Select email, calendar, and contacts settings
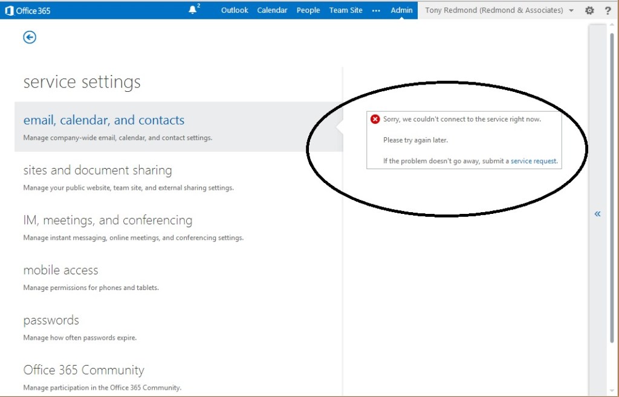The height and width of the screenshot is (397, 619). (x=103, y=120)
